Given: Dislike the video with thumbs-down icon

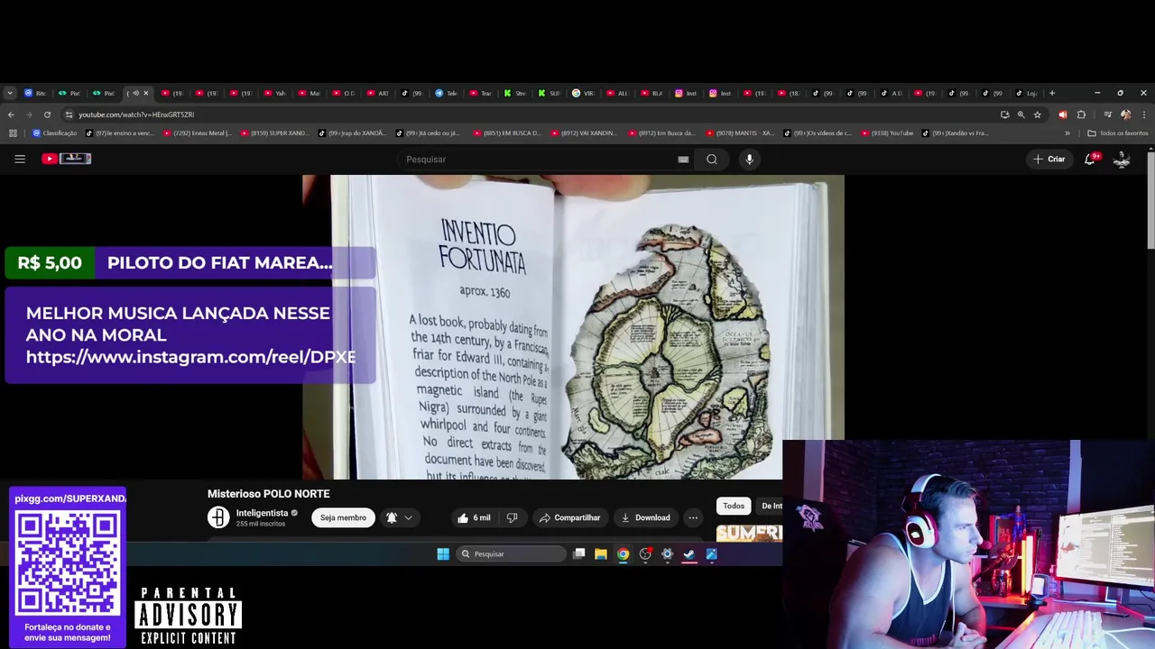Looking at the screenshot, I should pyautogui.click(x=512, y=517).
